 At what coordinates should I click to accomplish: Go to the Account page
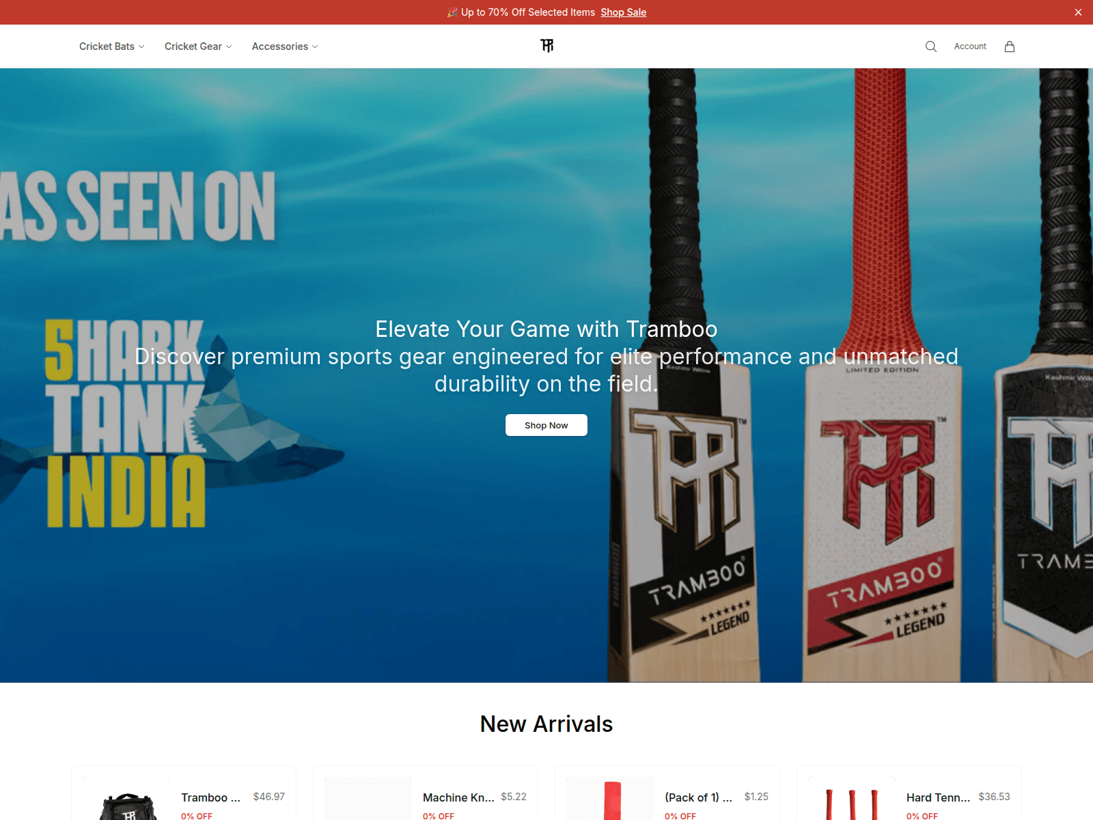(x=970, y=46)
